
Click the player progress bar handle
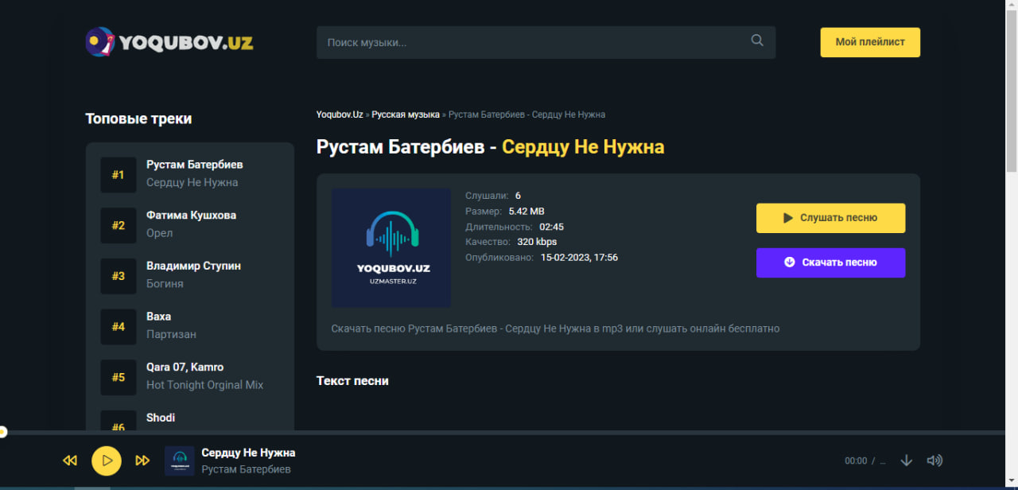click(3, 433)
